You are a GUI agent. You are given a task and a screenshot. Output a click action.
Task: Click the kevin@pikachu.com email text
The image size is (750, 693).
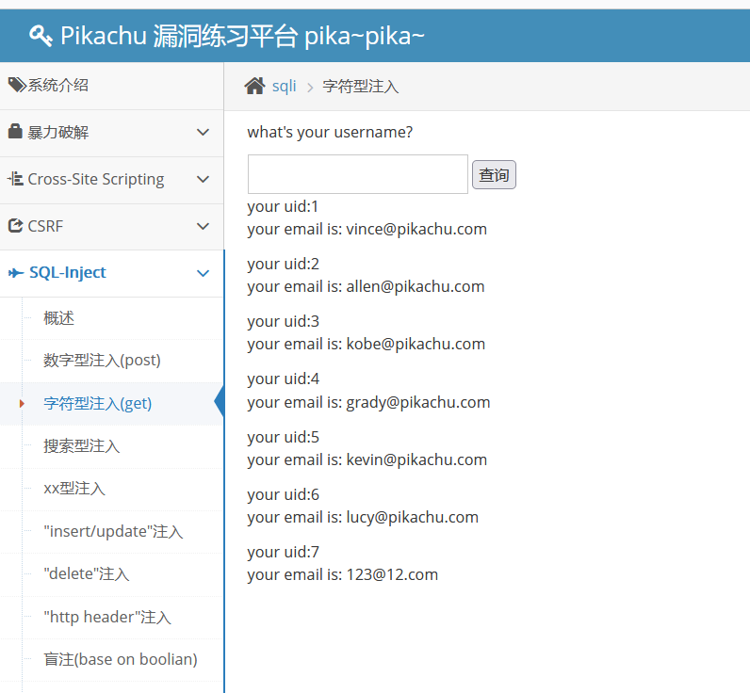tap(416, 459)
